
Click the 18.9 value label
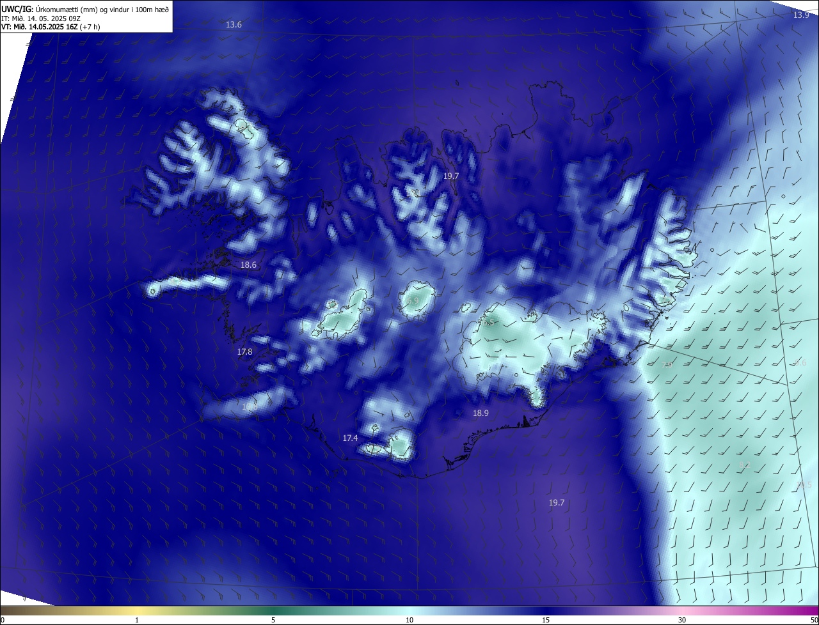(481, 413)
